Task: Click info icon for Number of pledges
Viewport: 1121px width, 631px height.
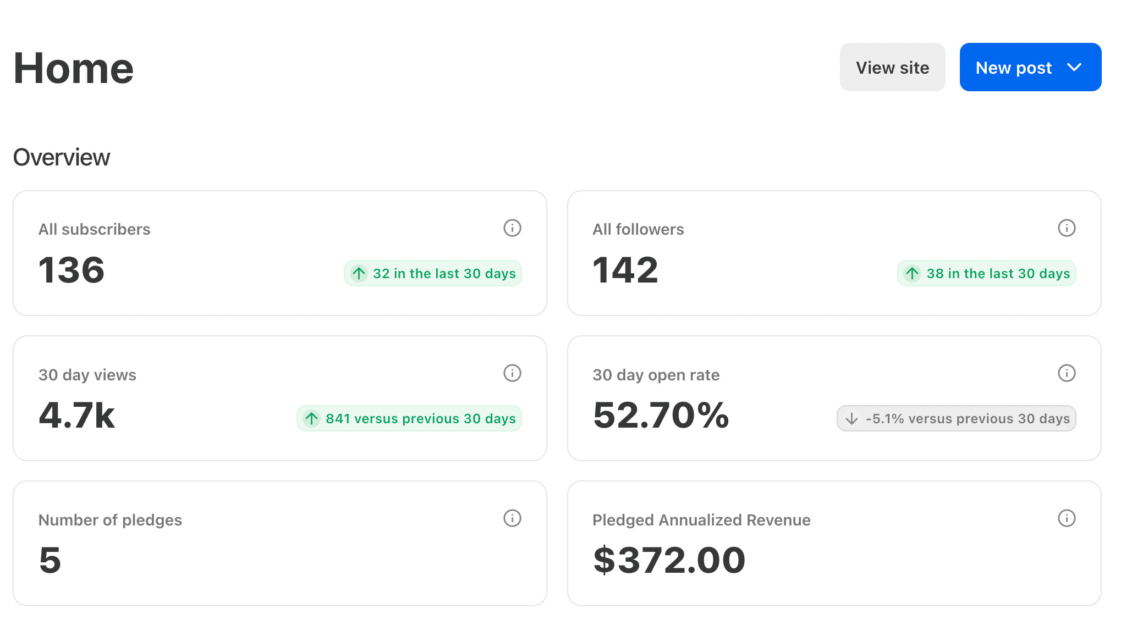Action: coord(512,518)
